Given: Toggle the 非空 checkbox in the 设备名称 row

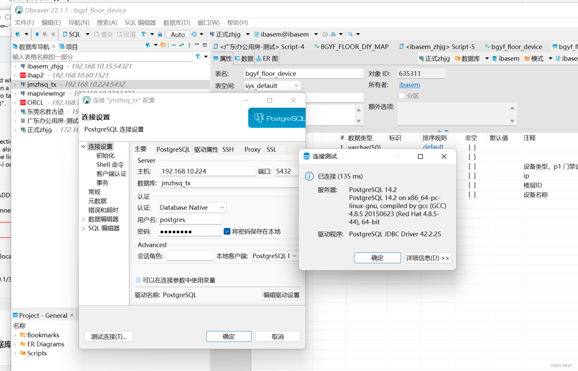Looking at the screenshot, I should [472, 194].
